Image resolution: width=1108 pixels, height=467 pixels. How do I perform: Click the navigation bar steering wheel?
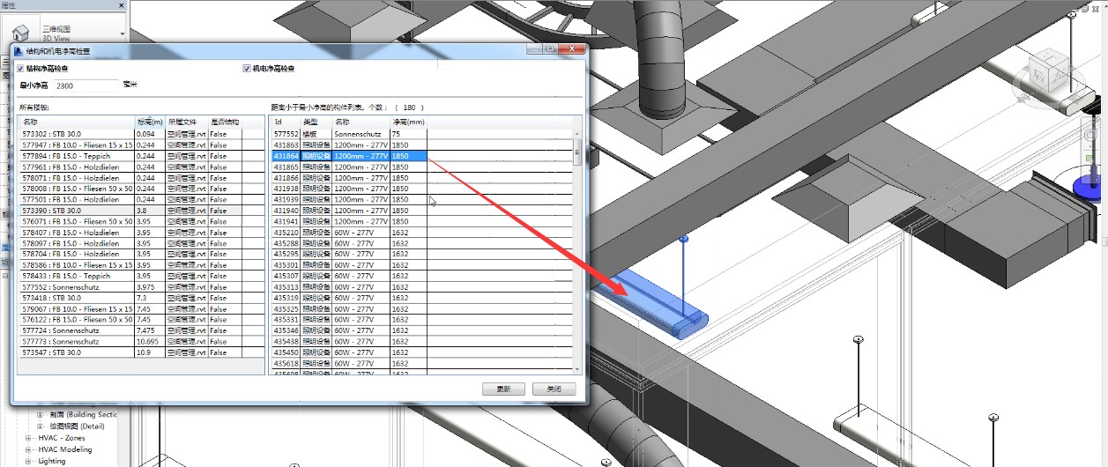1090,135
